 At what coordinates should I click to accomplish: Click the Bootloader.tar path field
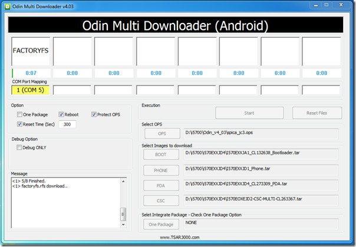pos(261,154)
